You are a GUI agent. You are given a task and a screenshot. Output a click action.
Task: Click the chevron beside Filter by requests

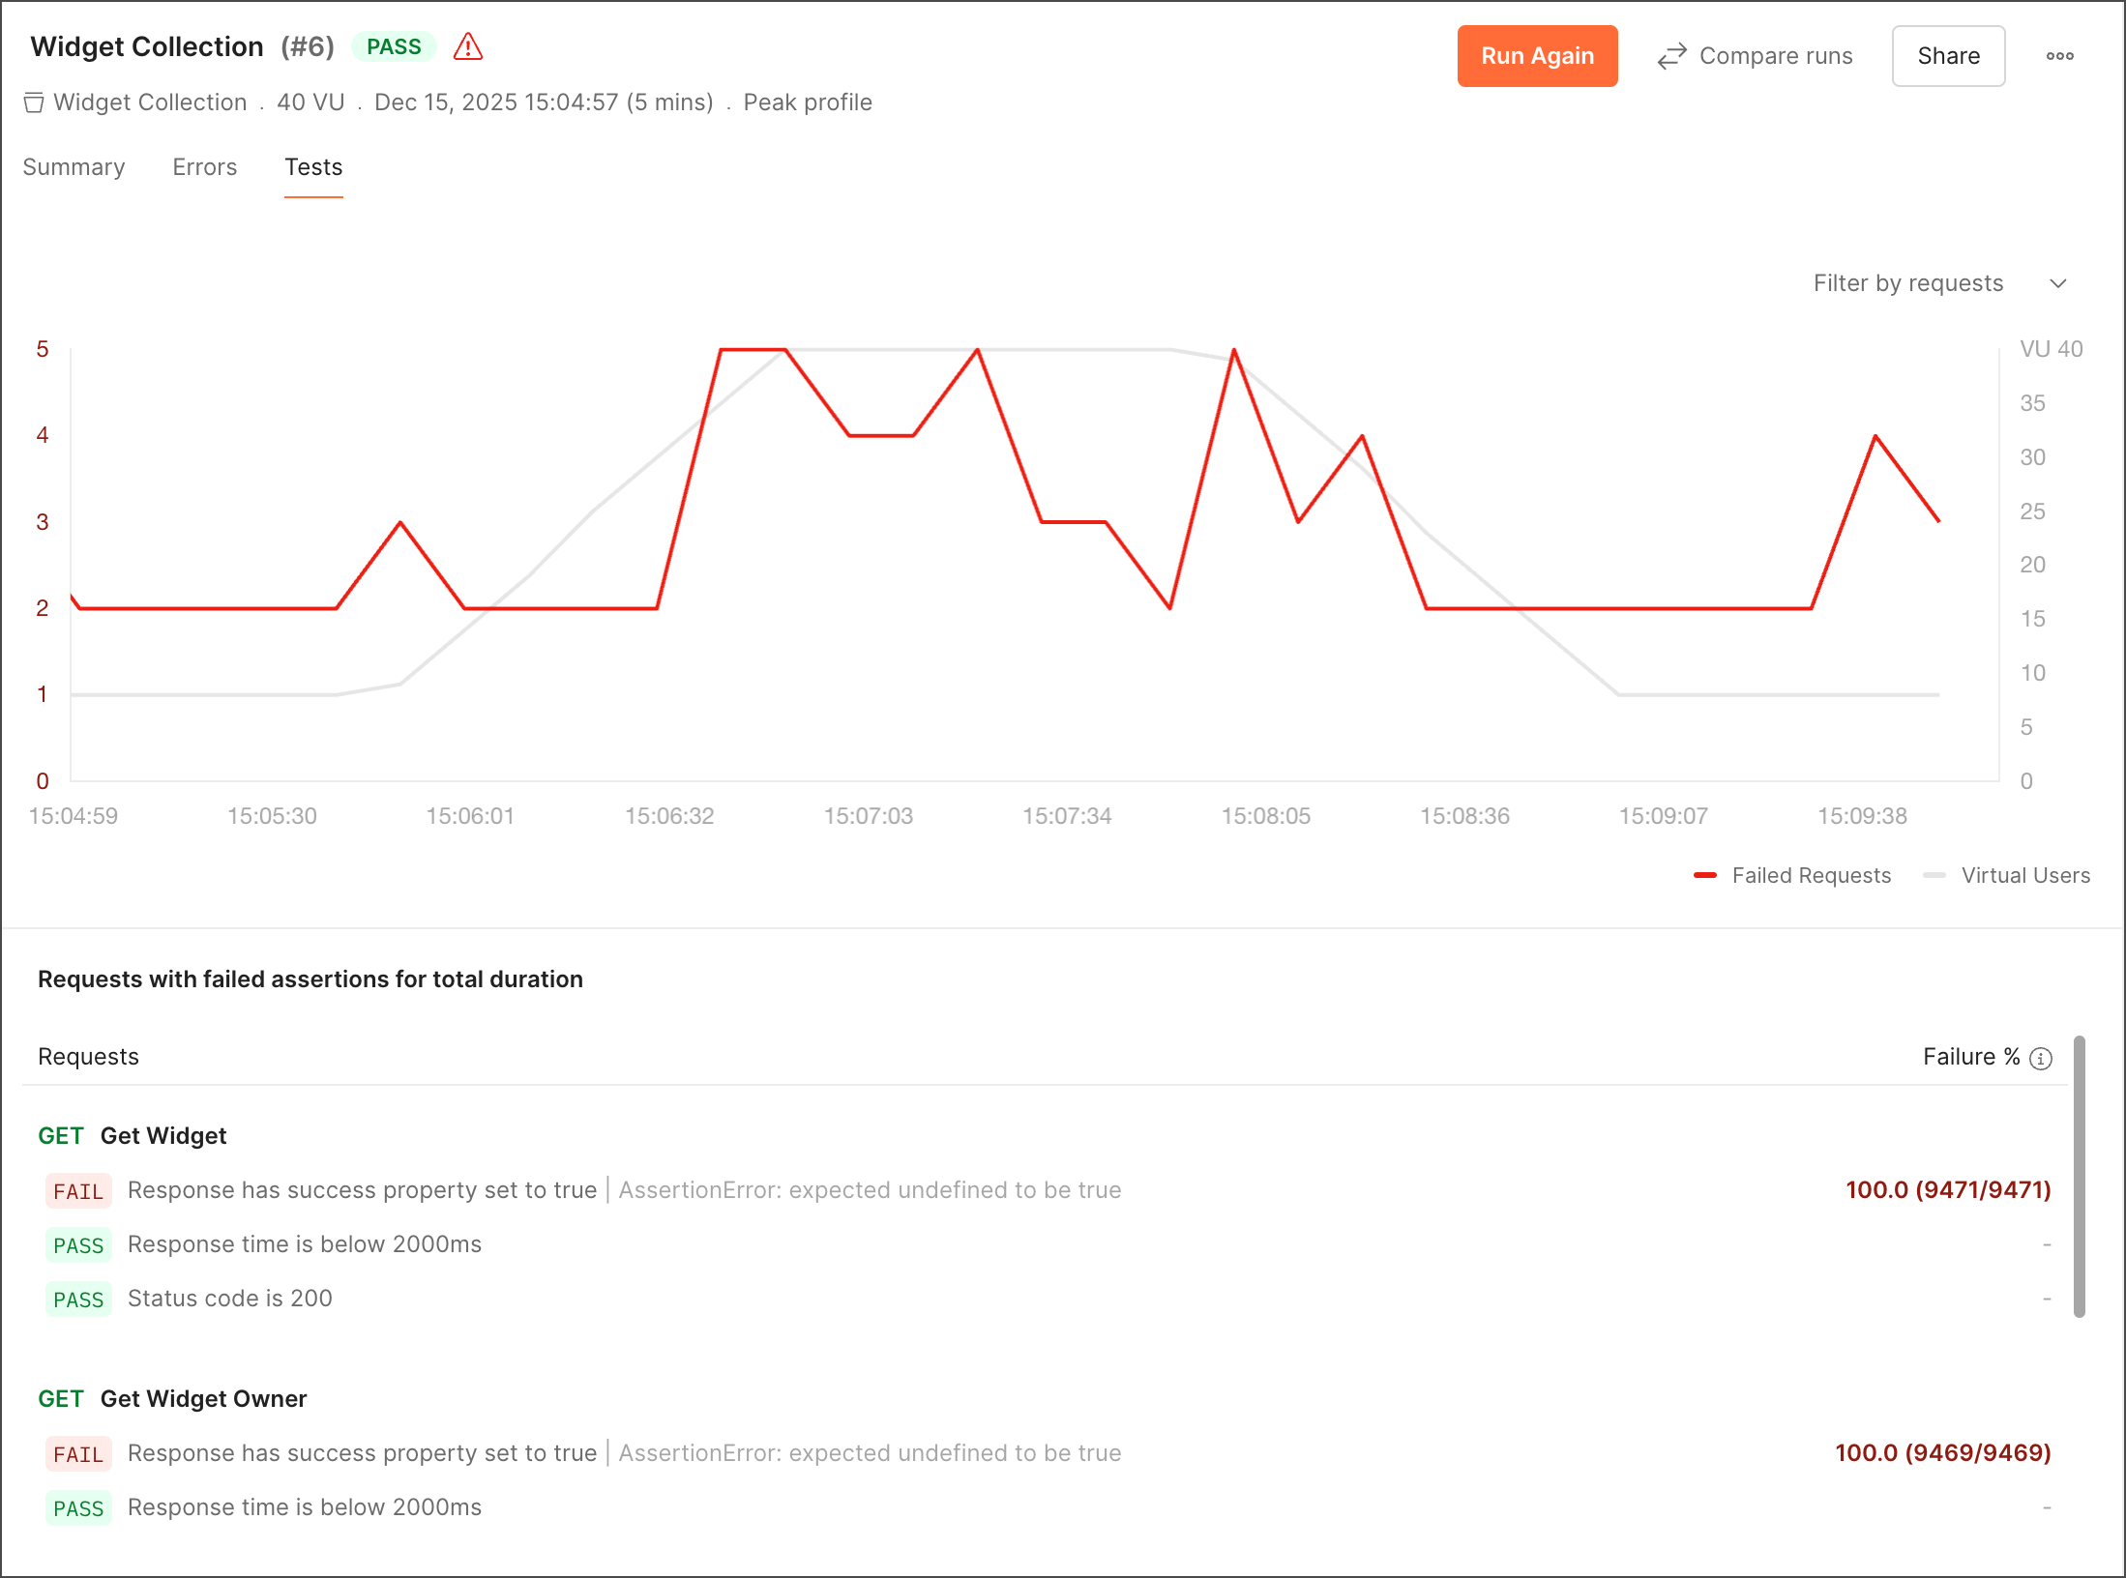2058,283
